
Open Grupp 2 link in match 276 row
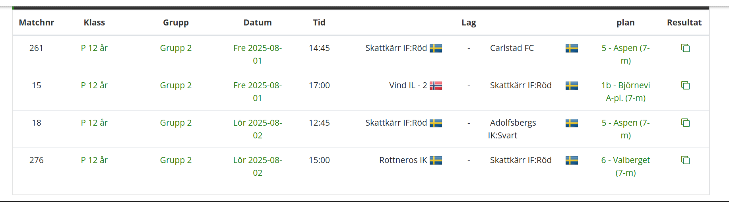(176, 160)
